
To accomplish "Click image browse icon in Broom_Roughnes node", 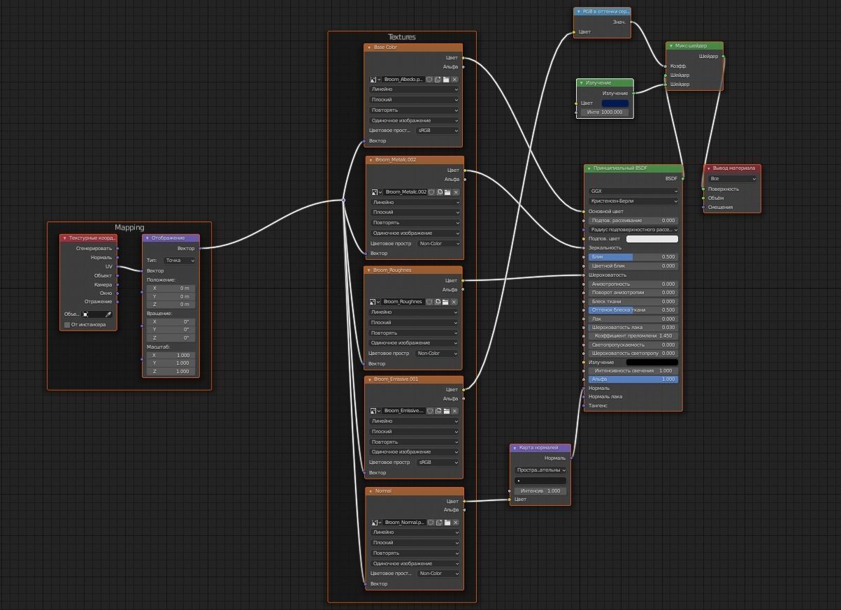I will pyautogui.click(x=375, y=302).
